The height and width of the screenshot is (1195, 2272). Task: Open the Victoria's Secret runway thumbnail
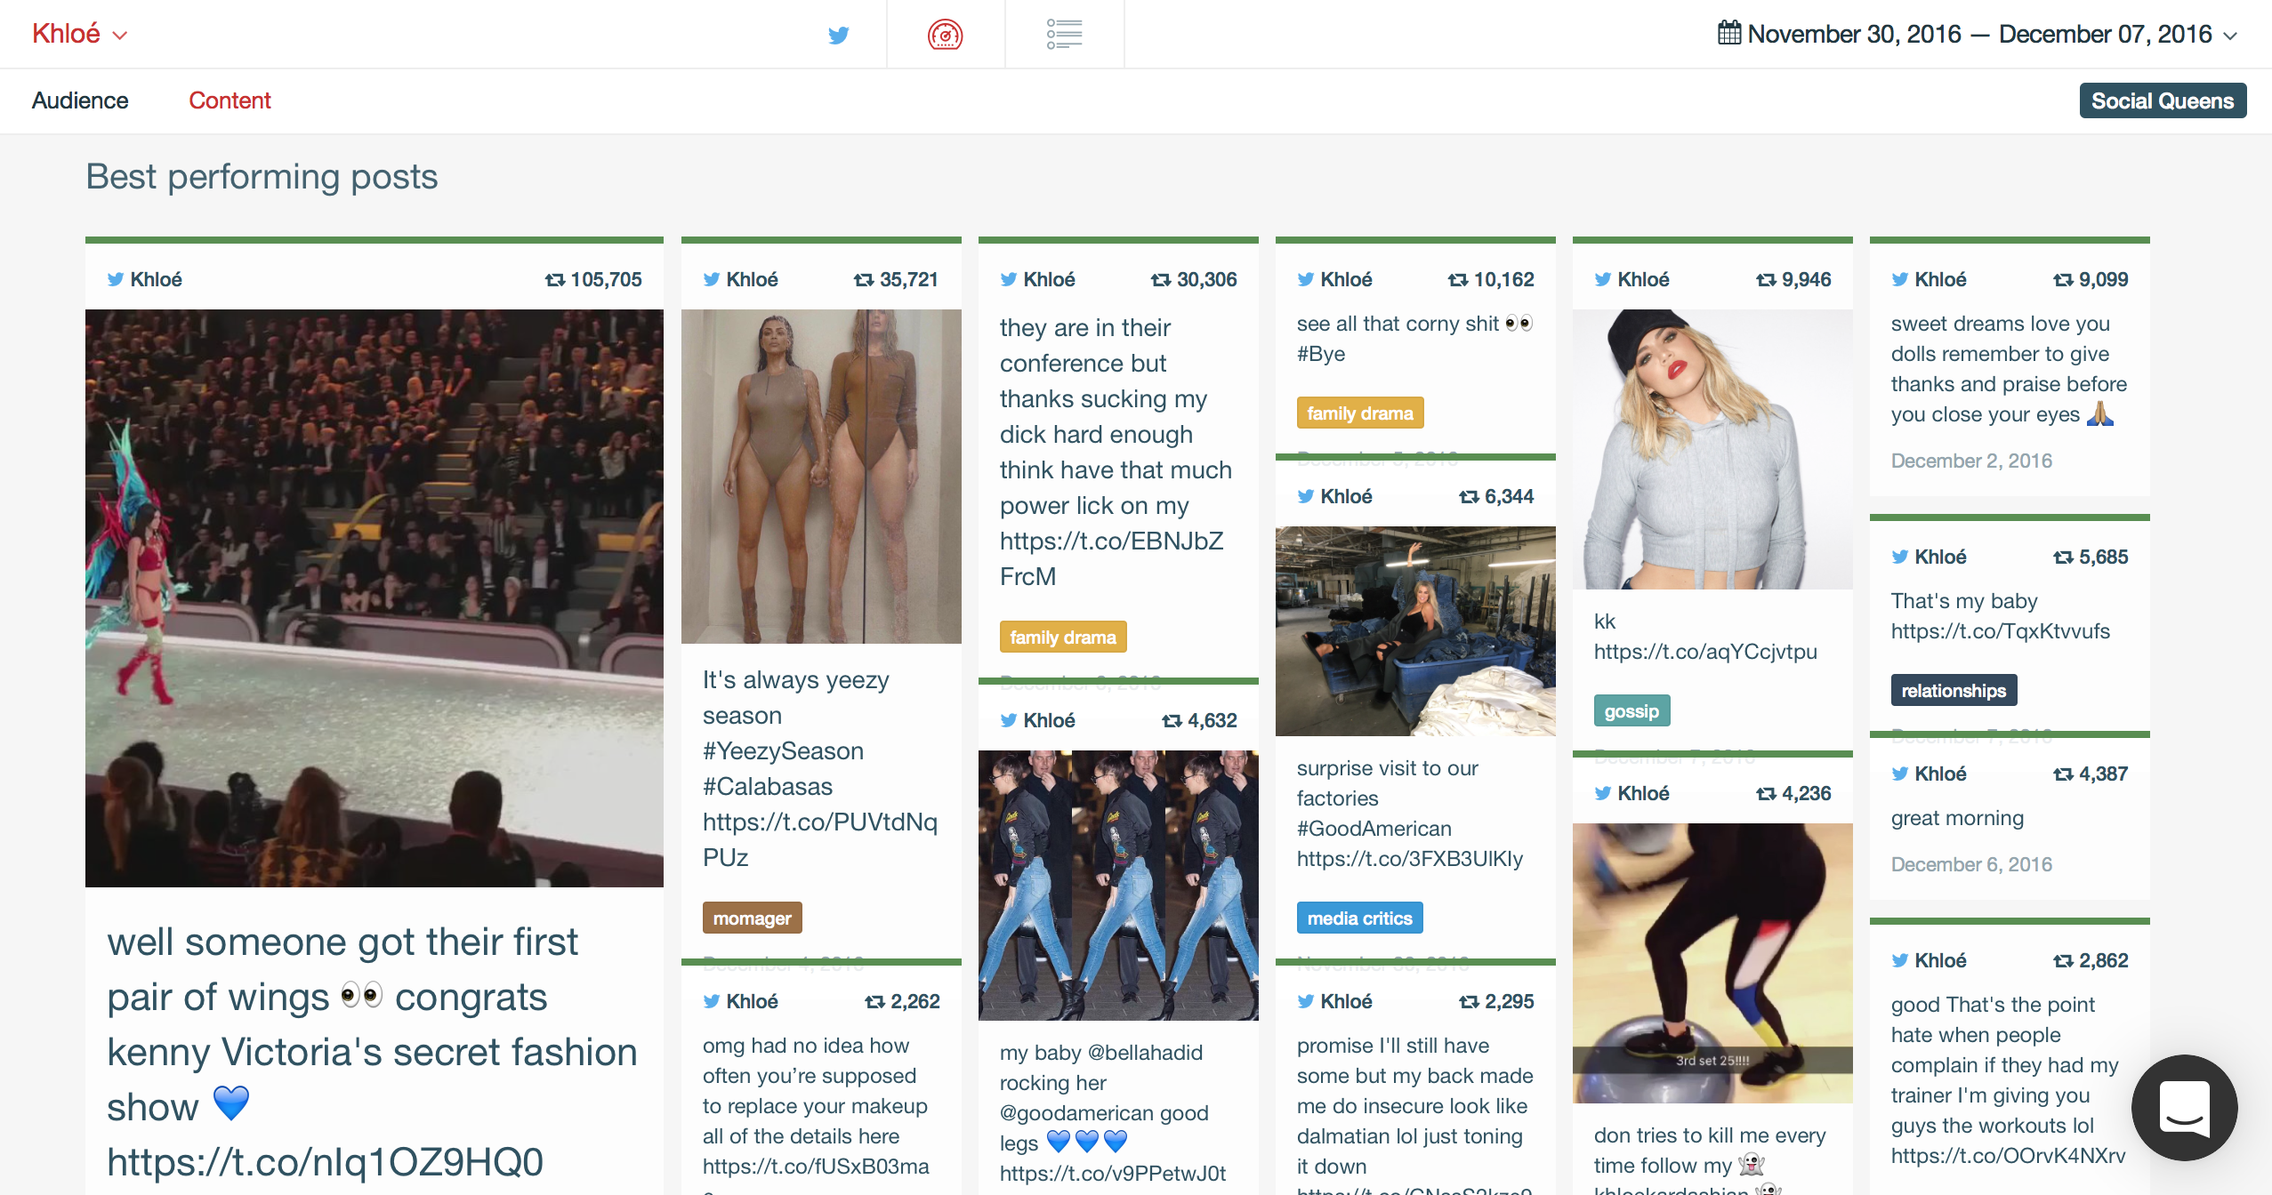tap(375, 597)
